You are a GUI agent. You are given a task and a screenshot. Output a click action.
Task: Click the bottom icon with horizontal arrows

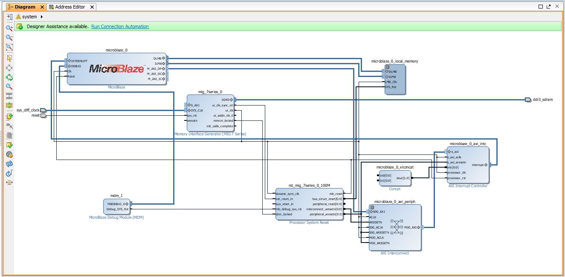(x=9, y=183)
